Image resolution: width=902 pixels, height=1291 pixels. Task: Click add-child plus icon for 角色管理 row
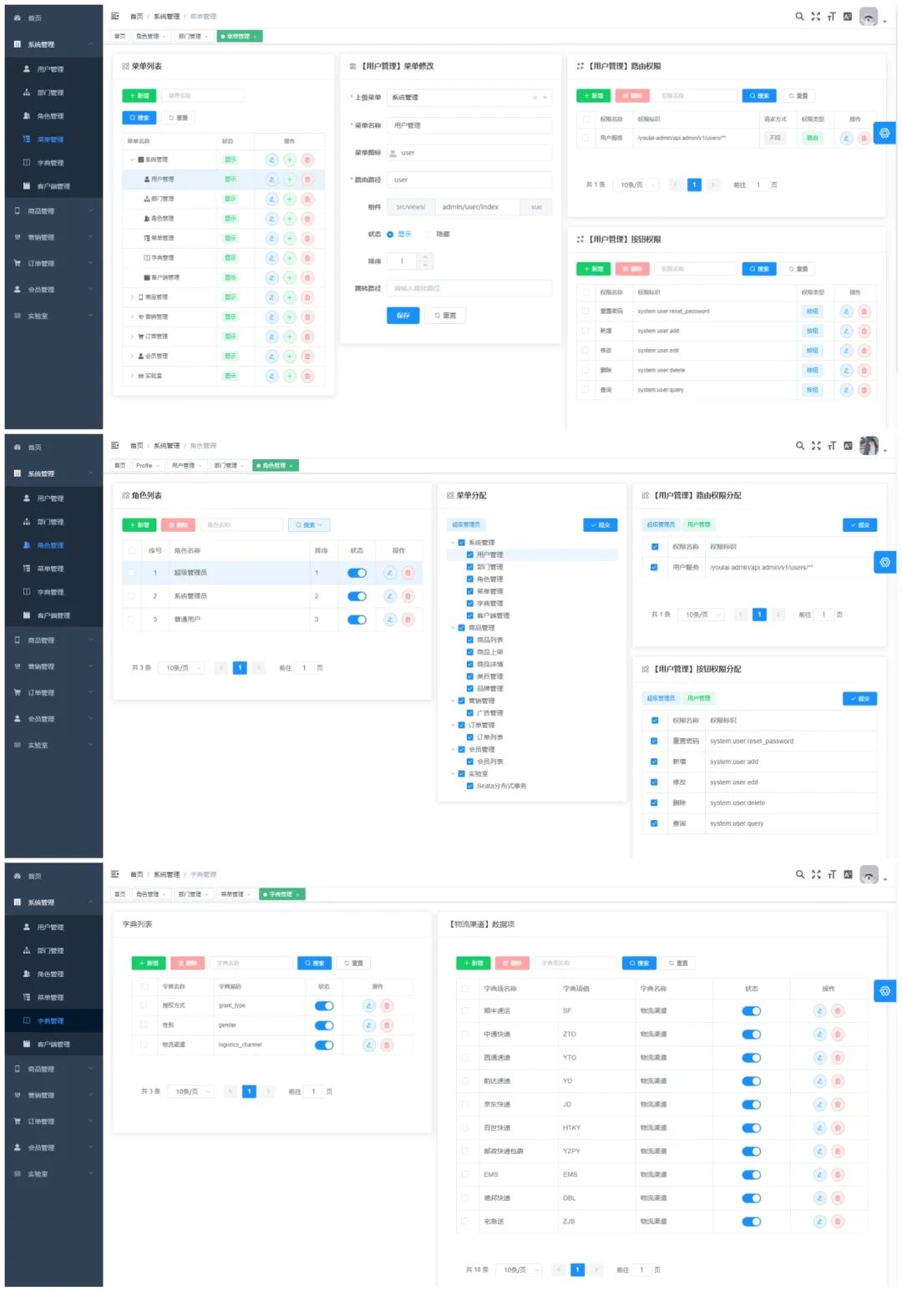290,219
